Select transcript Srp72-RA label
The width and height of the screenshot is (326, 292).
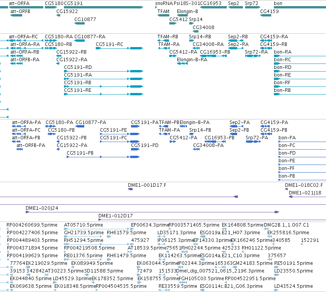(256, 52)
